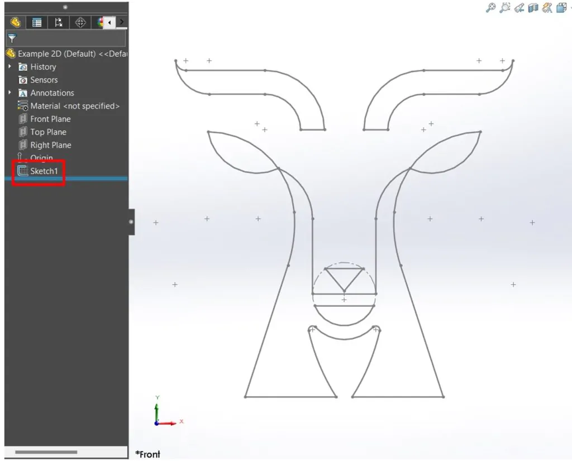Click the blue rollback bar under Sketch1

coord(66,179)
